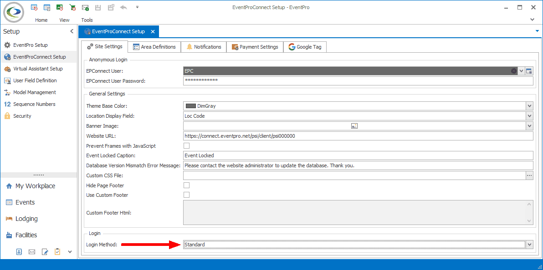The width and height of the screenshot is (543, 270).
Task: Expand the EPConnect User dropdown arrow
Action: 522,71
